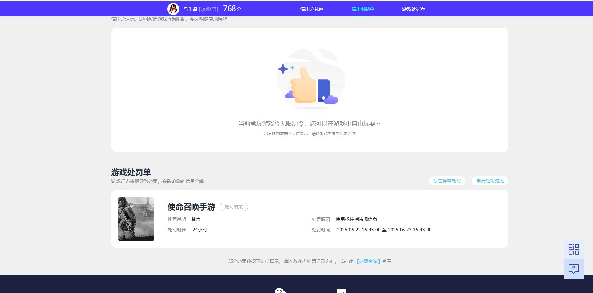The width and height of the screenshot is (593, 293).
Task: Click the WeChat icon in the footer
Action: click(281, 290)
